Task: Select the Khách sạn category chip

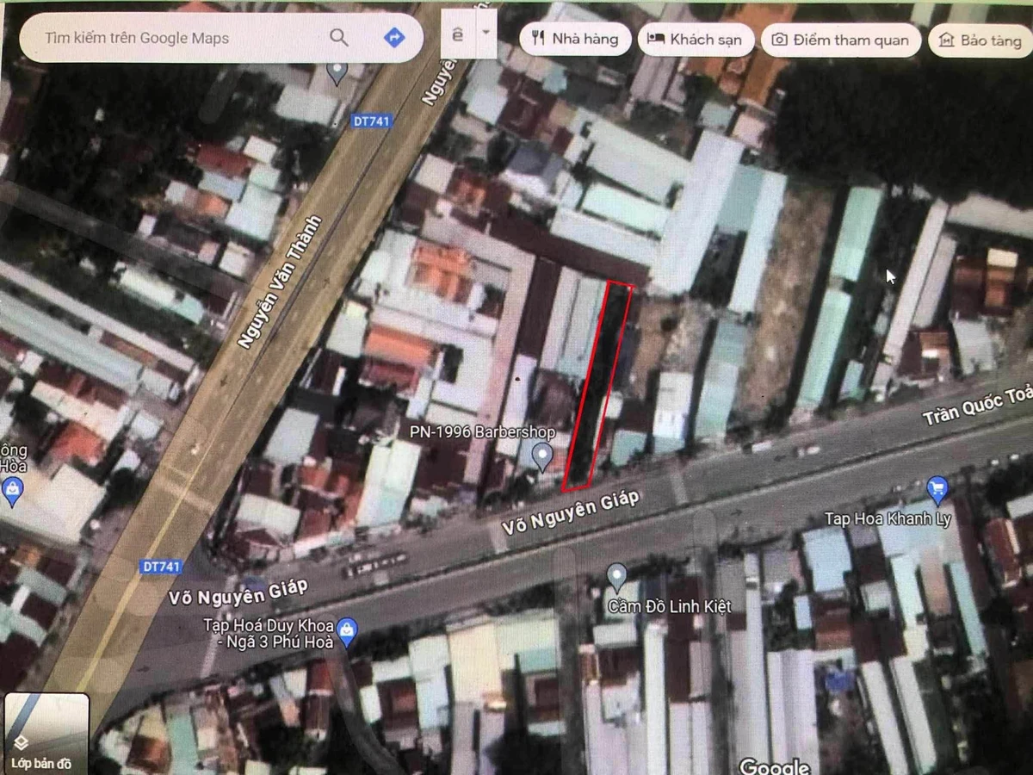Action: [696, 39]
